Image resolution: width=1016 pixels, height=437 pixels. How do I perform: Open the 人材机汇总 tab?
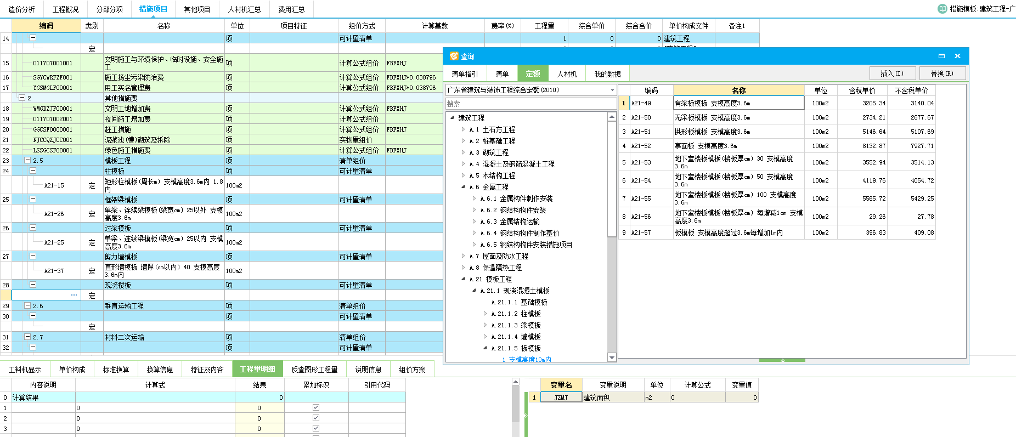(245, 9)
